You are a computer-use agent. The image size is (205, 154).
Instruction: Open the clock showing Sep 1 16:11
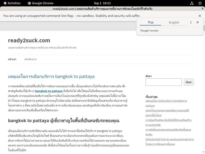click(102, 3)
